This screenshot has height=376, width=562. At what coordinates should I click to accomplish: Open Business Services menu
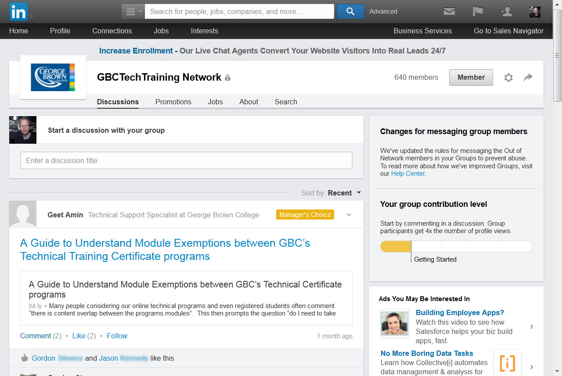click(x=422, y=31)
